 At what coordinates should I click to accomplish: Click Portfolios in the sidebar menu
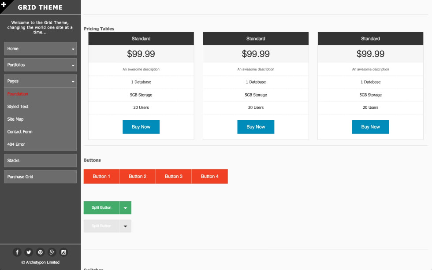point(40,65)
